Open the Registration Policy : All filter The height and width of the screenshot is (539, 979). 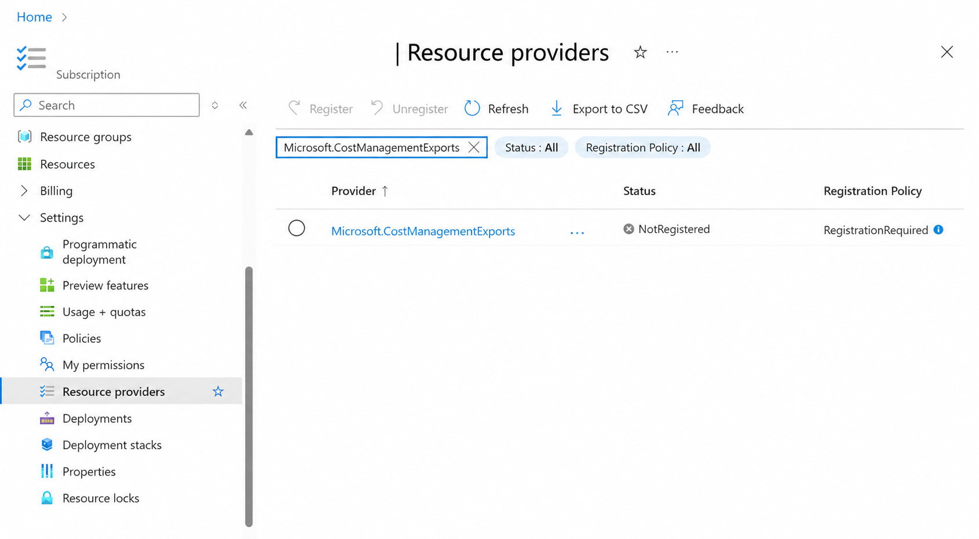pos(642,148)
